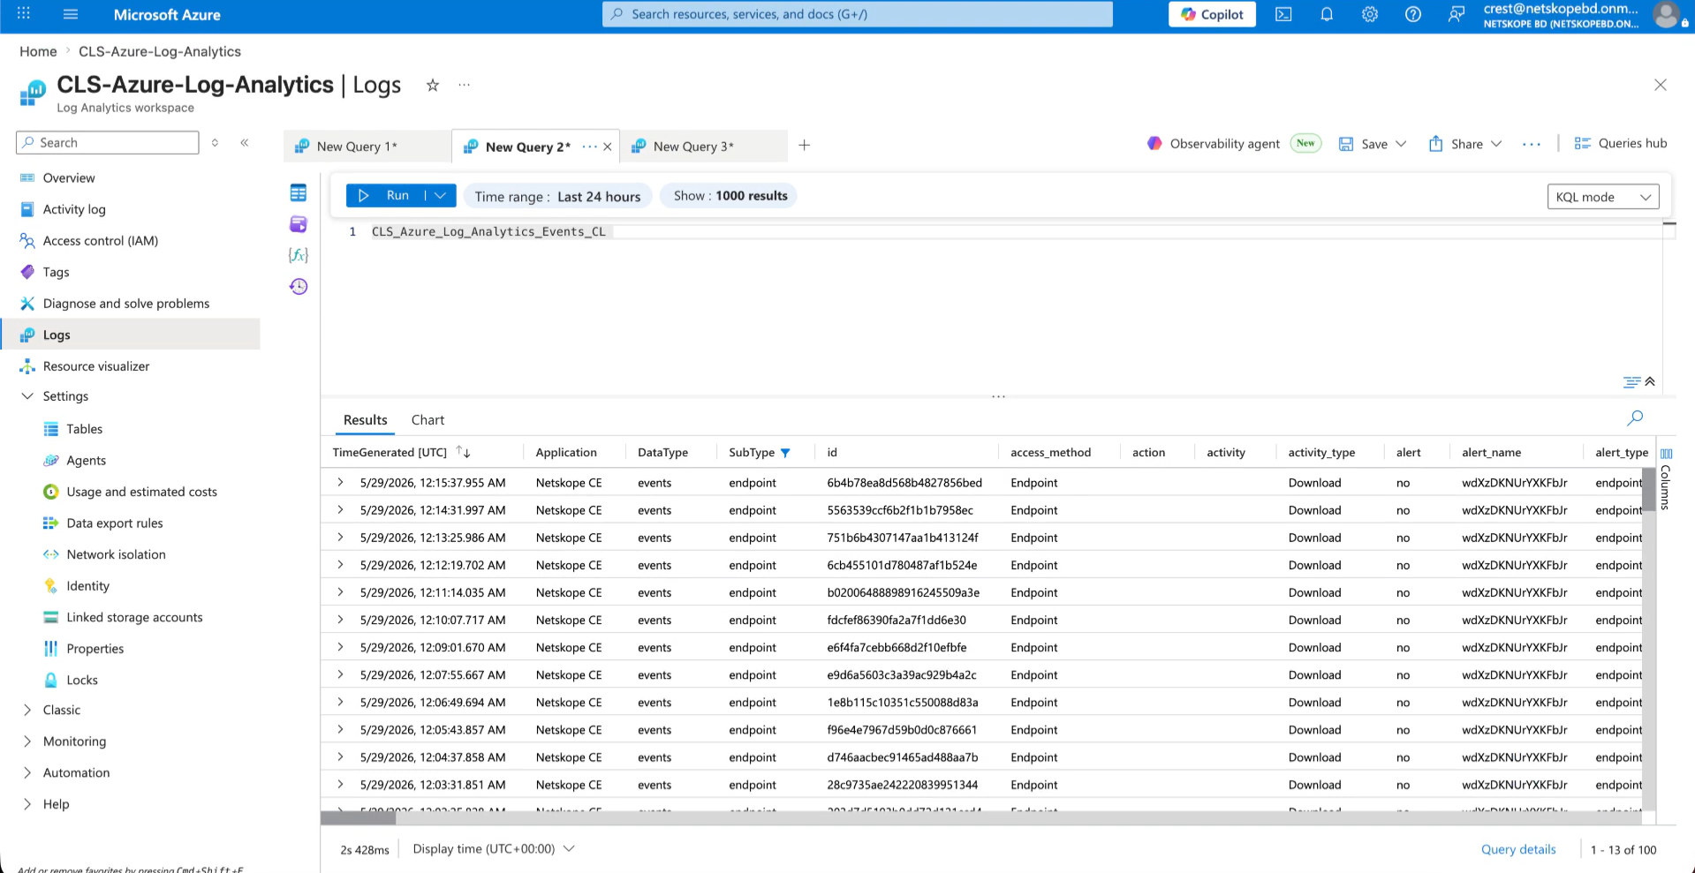
Task: Click the account avatar picture
Action: pos(1666,14)
